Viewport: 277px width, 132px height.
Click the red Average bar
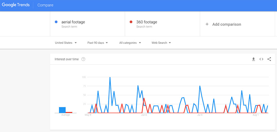(69, 112)
